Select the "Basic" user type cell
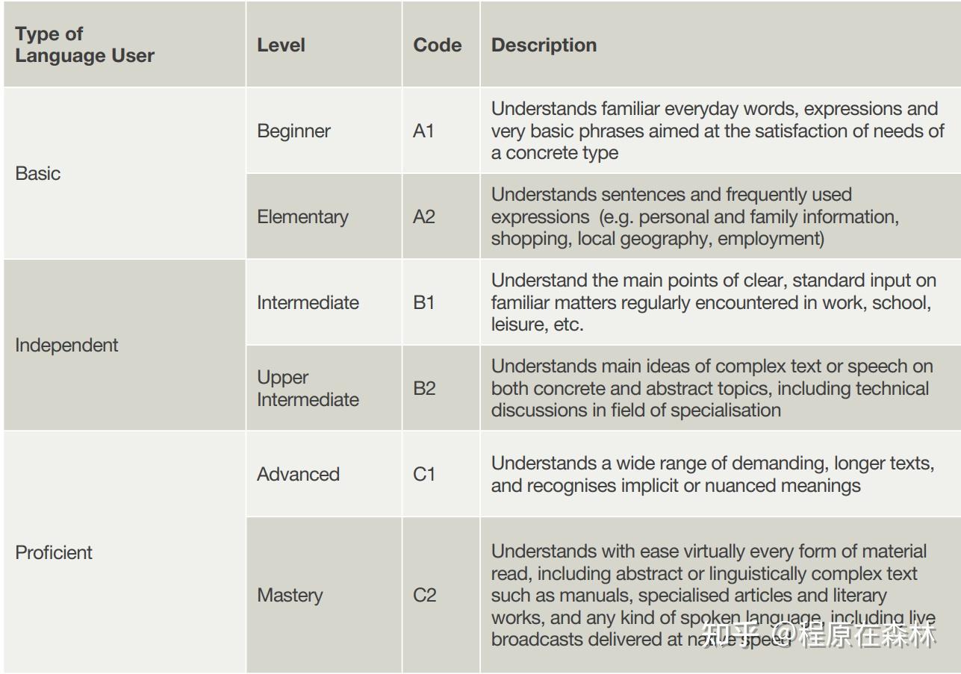Viewport: 961px width, 674px height. 38,173
